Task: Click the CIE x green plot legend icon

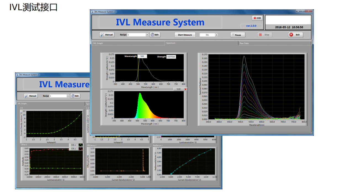Action: [x=80, y=145]
